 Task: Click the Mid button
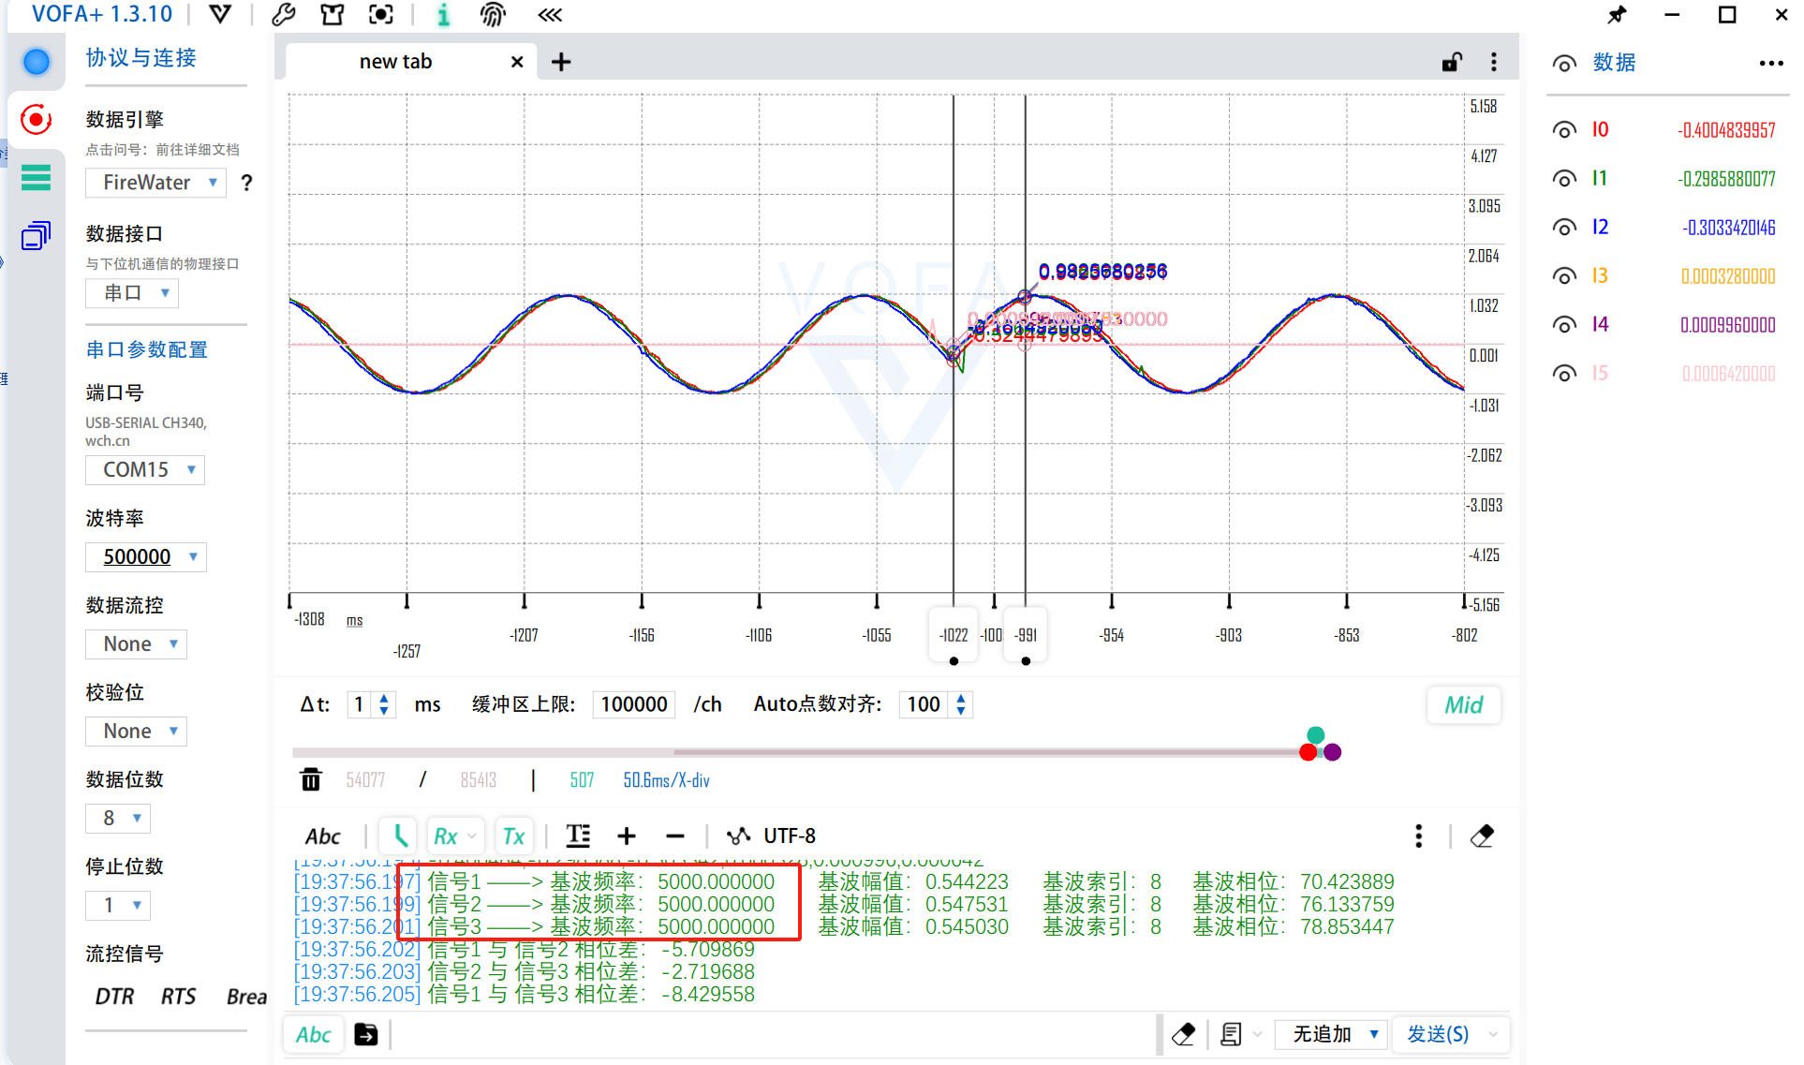pos(1463,705)
